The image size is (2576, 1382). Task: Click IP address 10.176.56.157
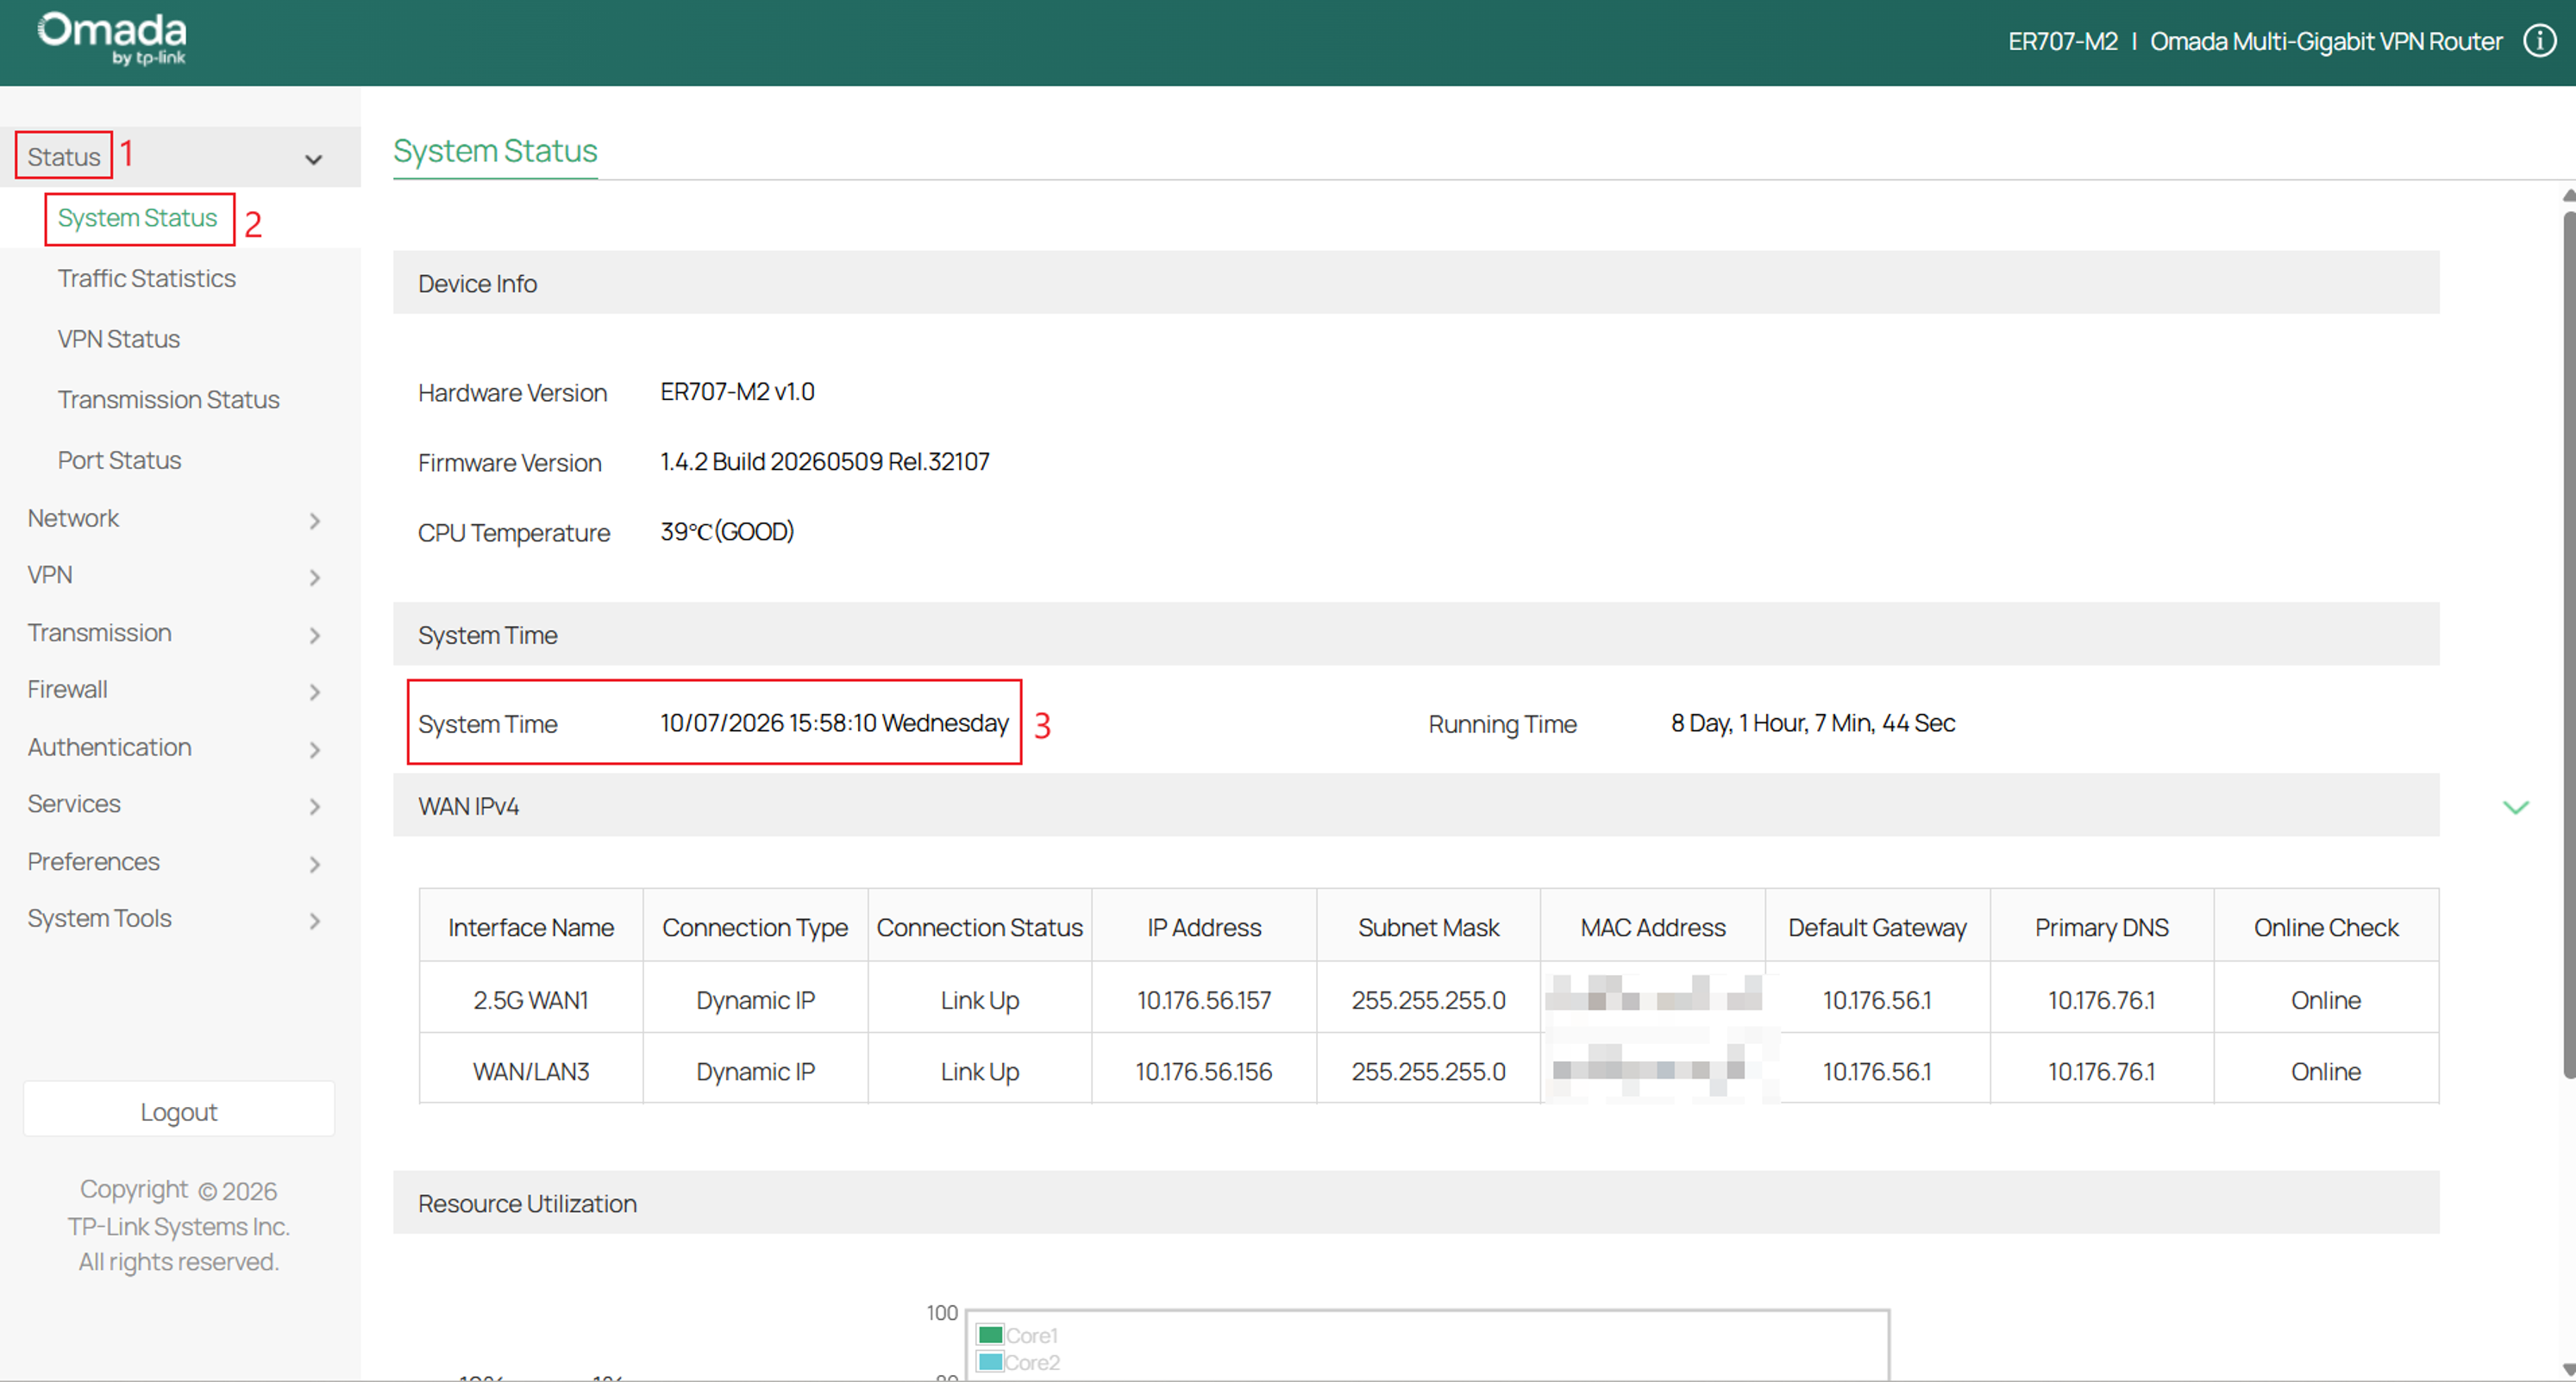pyautogui.click(x=1204, y=999)
